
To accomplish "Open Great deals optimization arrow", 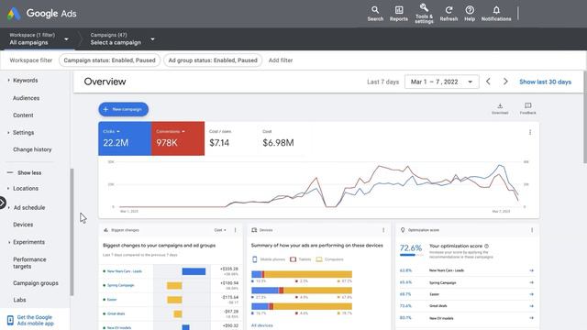I will (532, 306).
